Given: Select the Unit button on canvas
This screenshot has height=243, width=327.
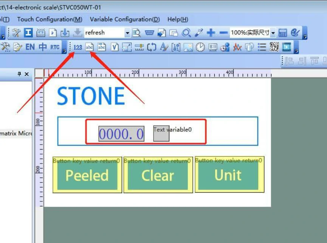Looking at the screenshot, I should (x=229, y=174).
